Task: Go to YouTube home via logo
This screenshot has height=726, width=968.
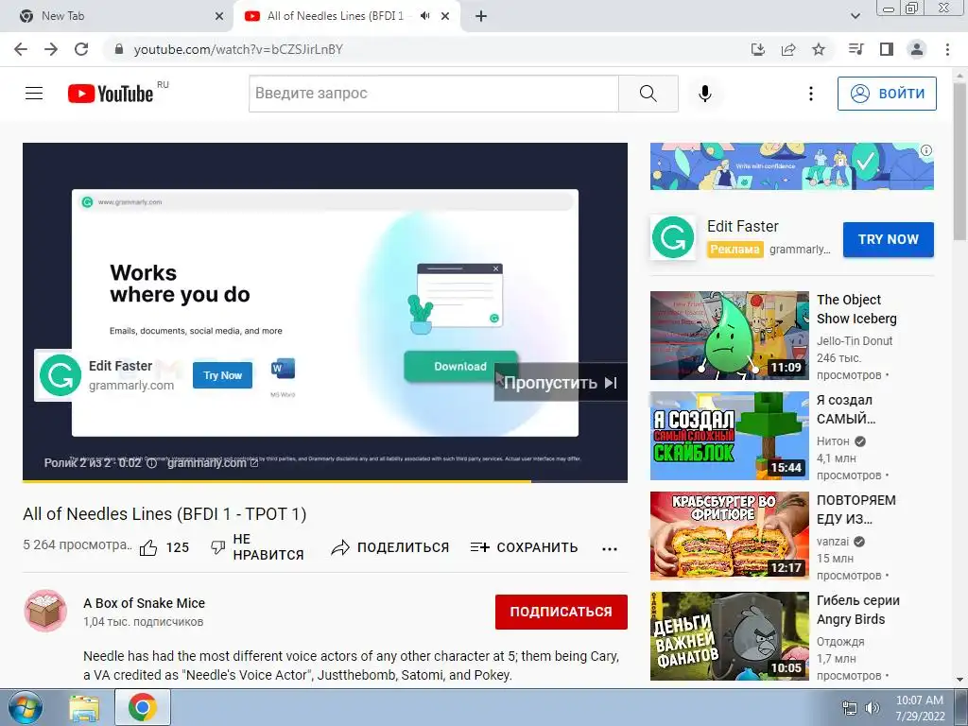Action: [x=111, y=94]
